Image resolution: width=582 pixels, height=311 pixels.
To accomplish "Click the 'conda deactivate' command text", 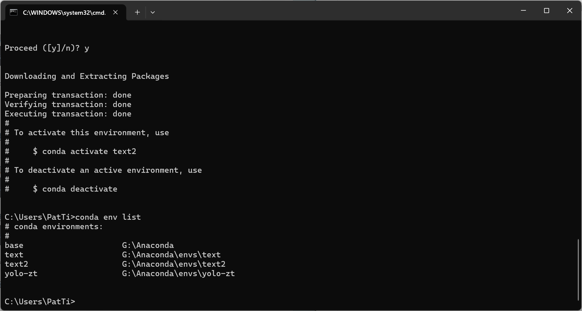I will click(80, 189).
